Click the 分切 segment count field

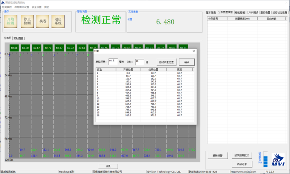click(139, 61)
